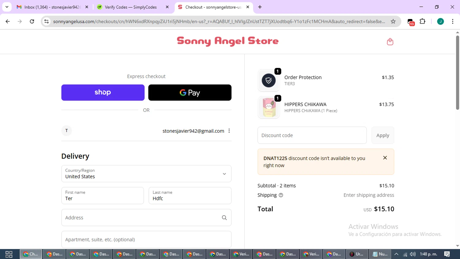
Task: Click the scrollbar down arrow
Action: (458, 246)
